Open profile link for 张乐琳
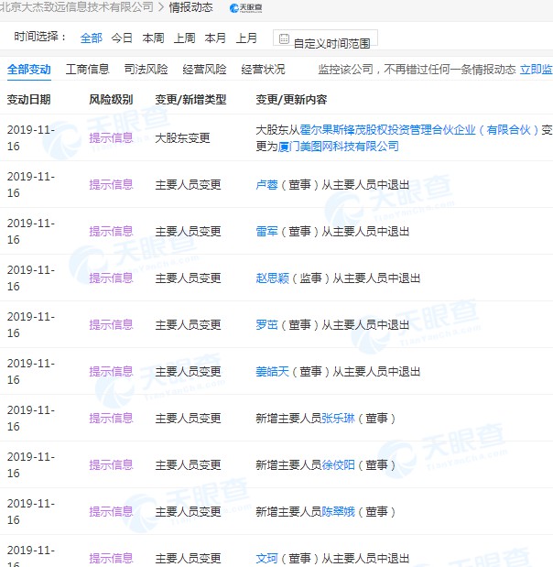This screenshot has width=553, height=567. (339, 419)
